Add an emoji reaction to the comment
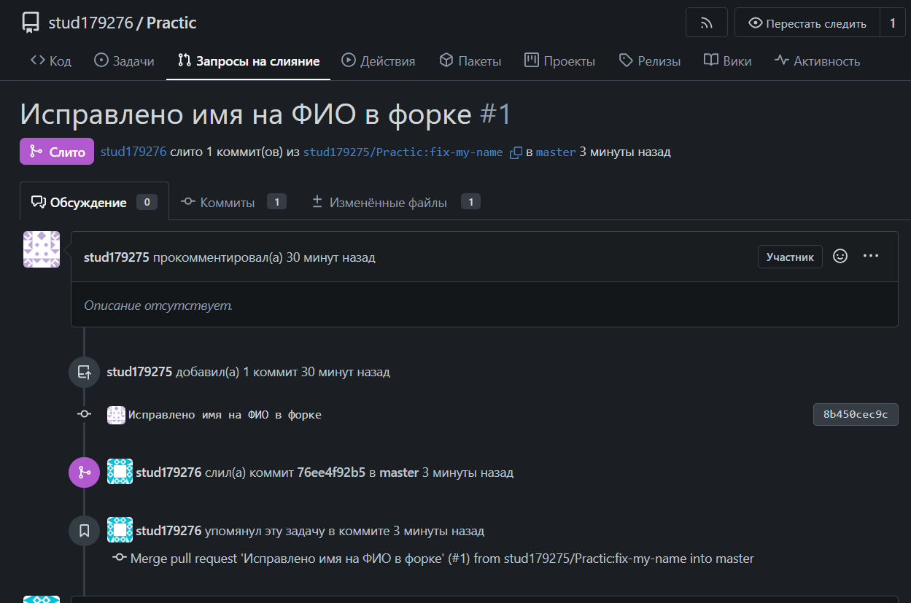The width and height of the screenshot is (911, 603). 840,256
